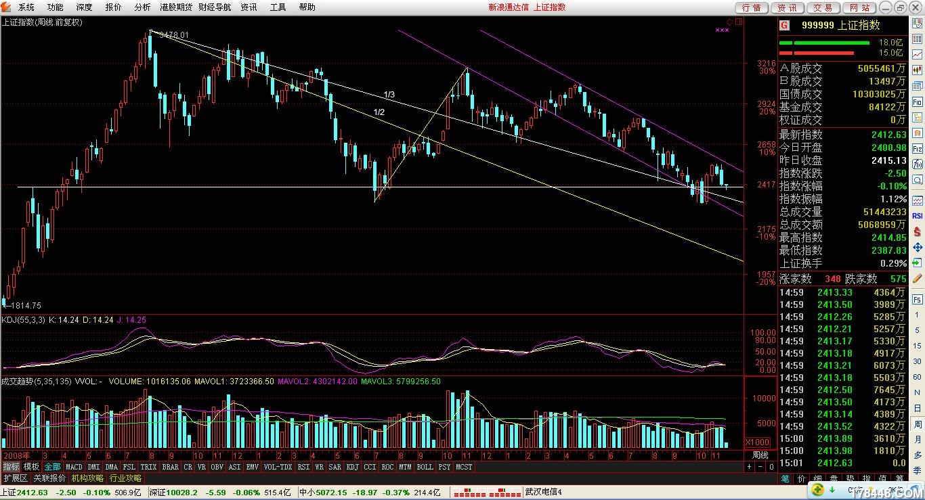Select the pencil drawing tool icon
925x500 pixels.
tap(917, 278)
